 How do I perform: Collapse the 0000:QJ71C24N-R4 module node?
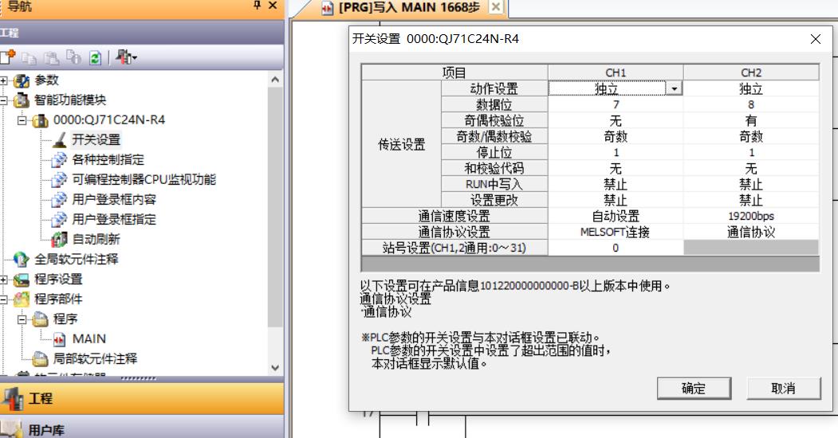click(23, 121)
